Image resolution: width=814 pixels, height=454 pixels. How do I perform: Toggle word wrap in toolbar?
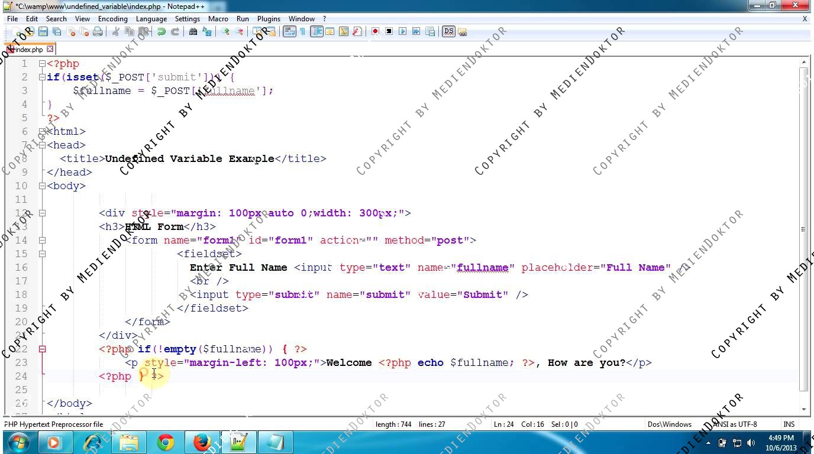coord(289,31)
